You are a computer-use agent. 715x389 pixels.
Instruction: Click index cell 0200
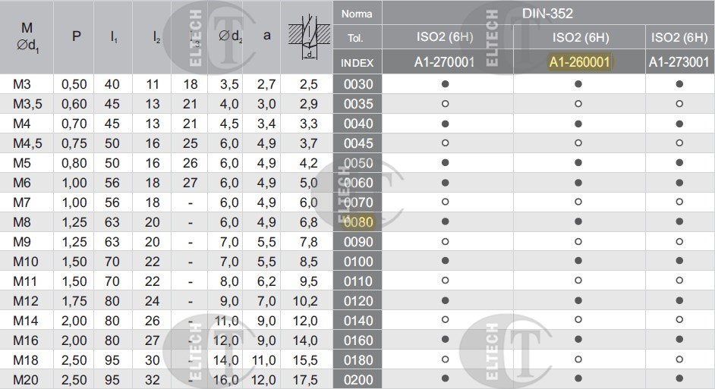click(x=358, y=380)
